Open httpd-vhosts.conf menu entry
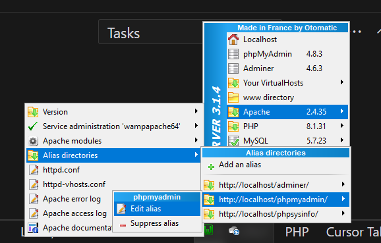381x243 pixels. click(x=113, y=184)
